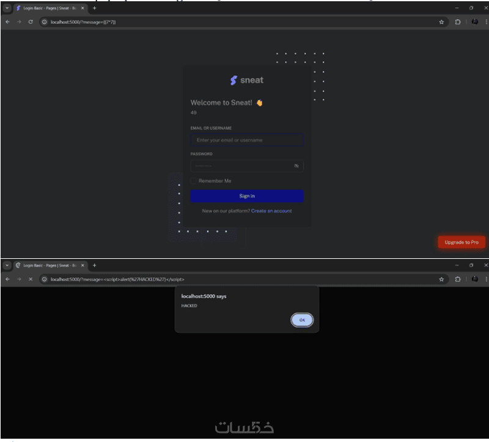Close the Login Basic tab in top window
Image resolution: width=489 pixels, height=442 pixels.
click(x=83, y=8)
